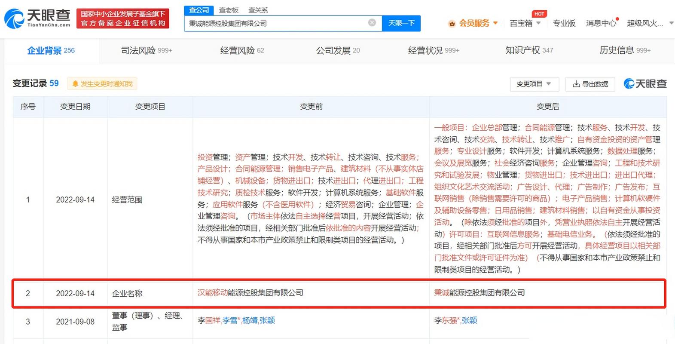This screenshot has height=344, width=675.
Task: Click 天眼一下 search button
Action: click(401, 23)
